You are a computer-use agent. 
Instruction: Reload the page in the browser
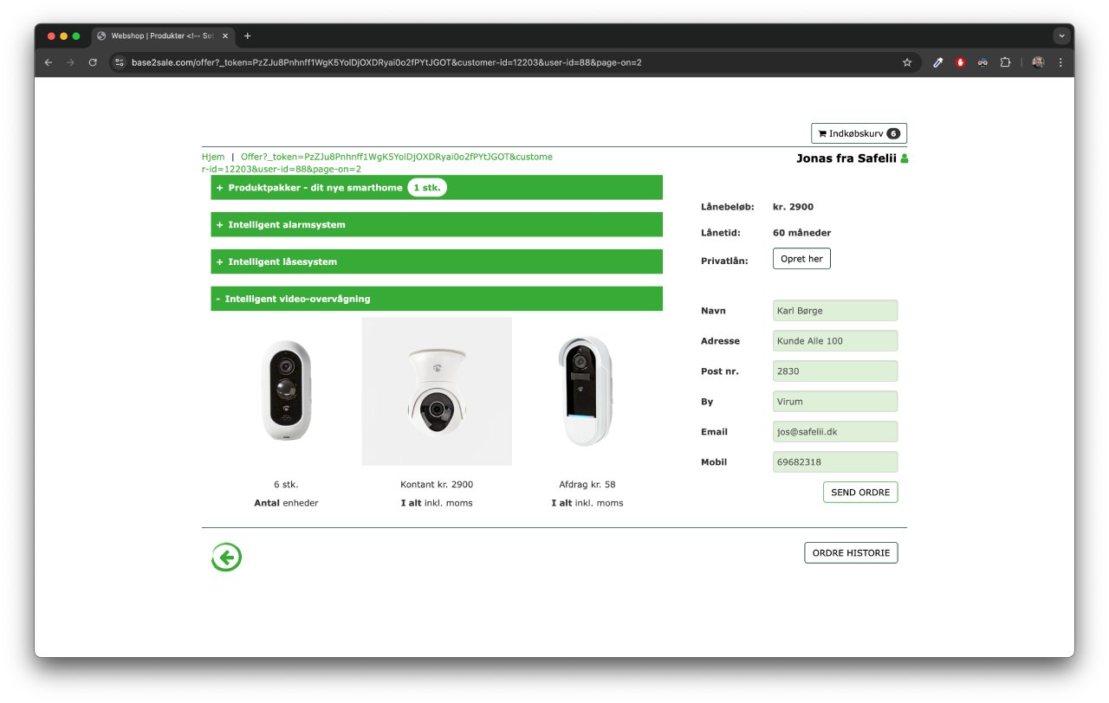click(x=93, y=62)
